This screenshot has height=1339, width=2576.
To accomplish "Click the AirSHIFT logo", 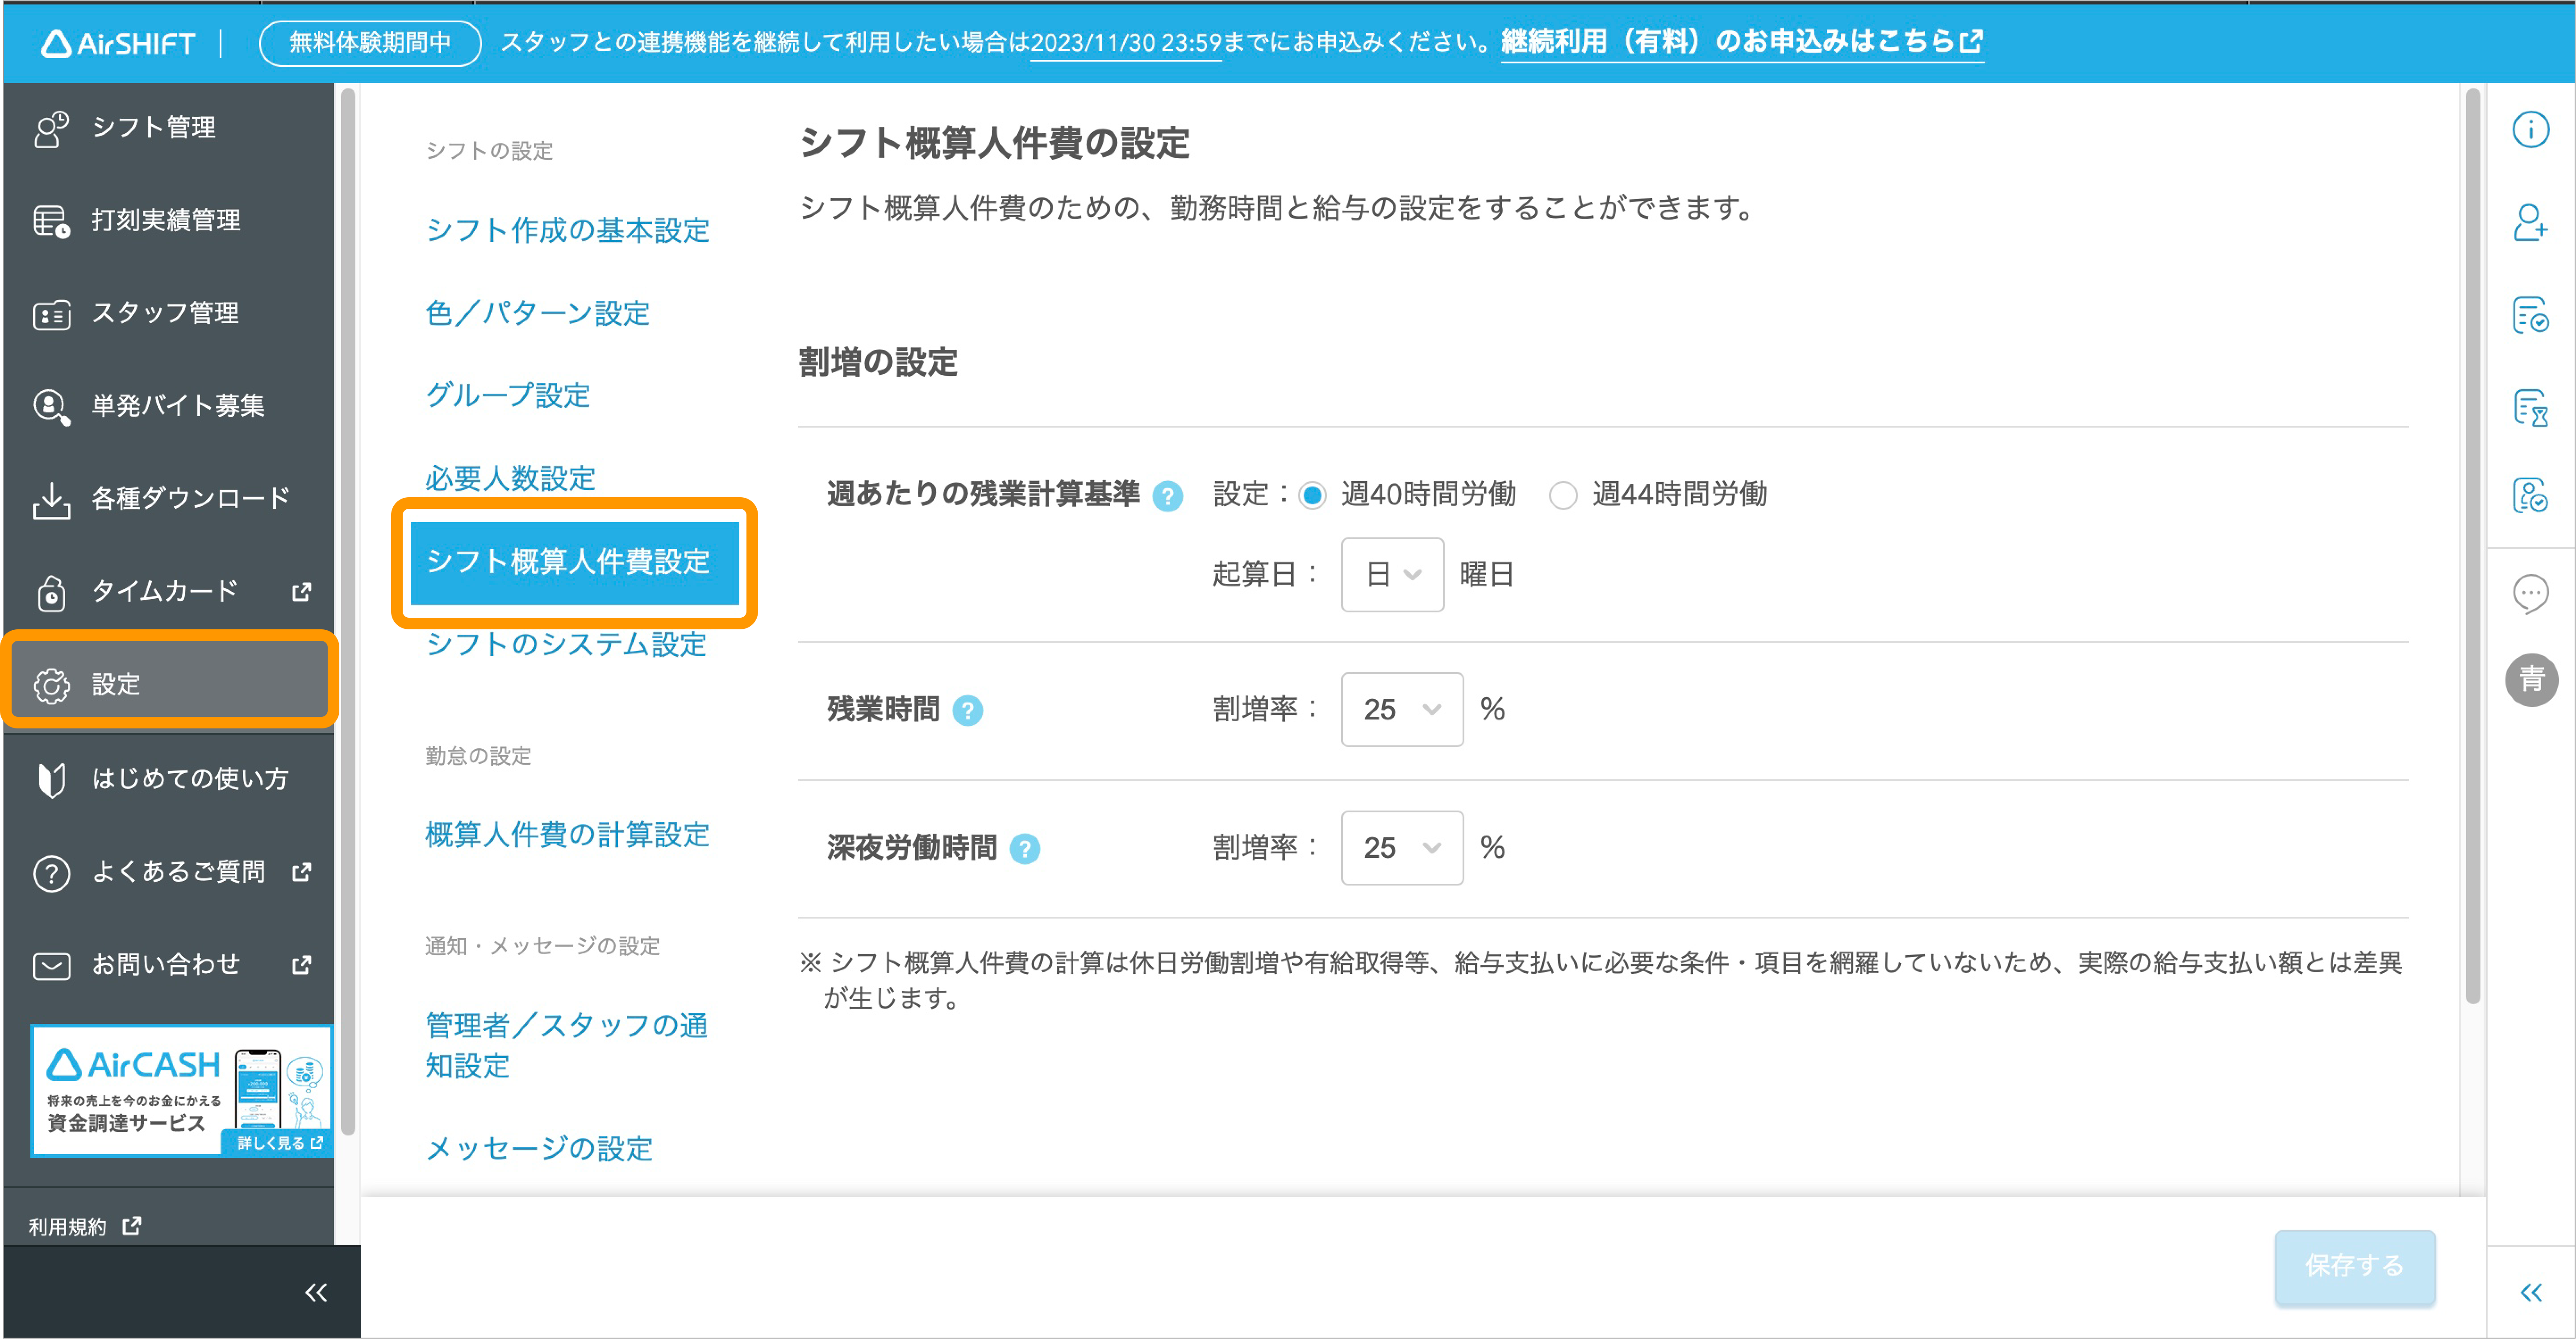I will click(118, 43).
